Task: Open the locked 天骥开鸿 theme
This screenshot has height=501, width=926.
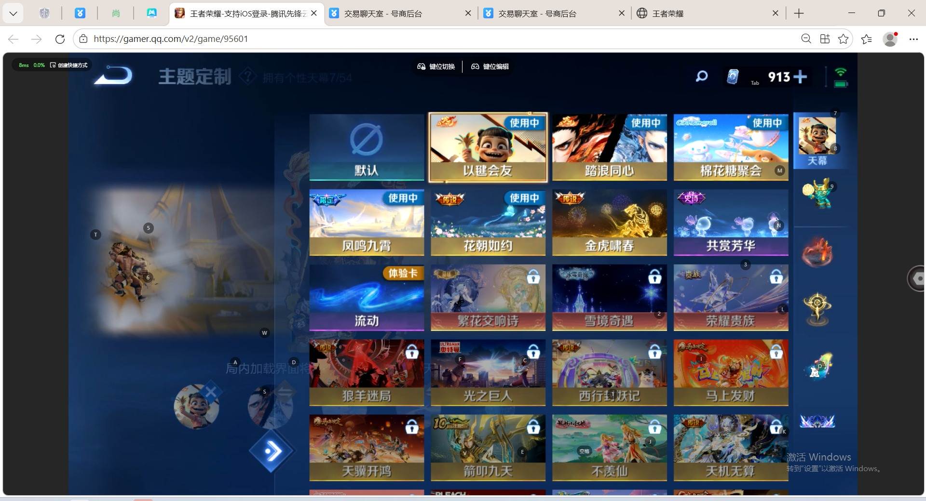Action: (x=367, y=448)
